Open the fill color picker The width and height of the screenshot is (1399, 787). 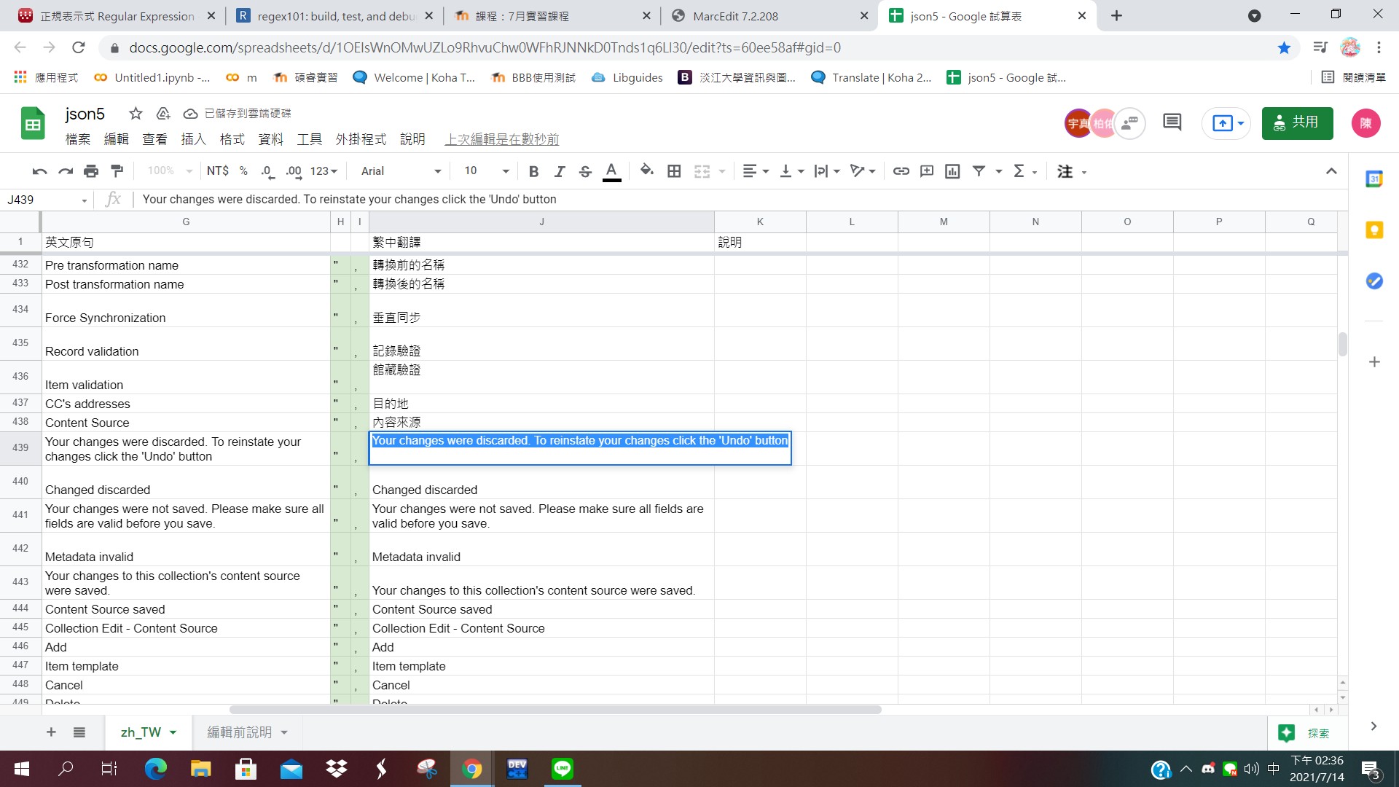pos(646,171)
